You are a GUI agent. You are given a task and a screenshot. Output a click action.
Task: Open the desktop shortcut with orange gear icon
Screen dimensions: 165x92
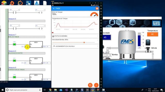(20, 3)
